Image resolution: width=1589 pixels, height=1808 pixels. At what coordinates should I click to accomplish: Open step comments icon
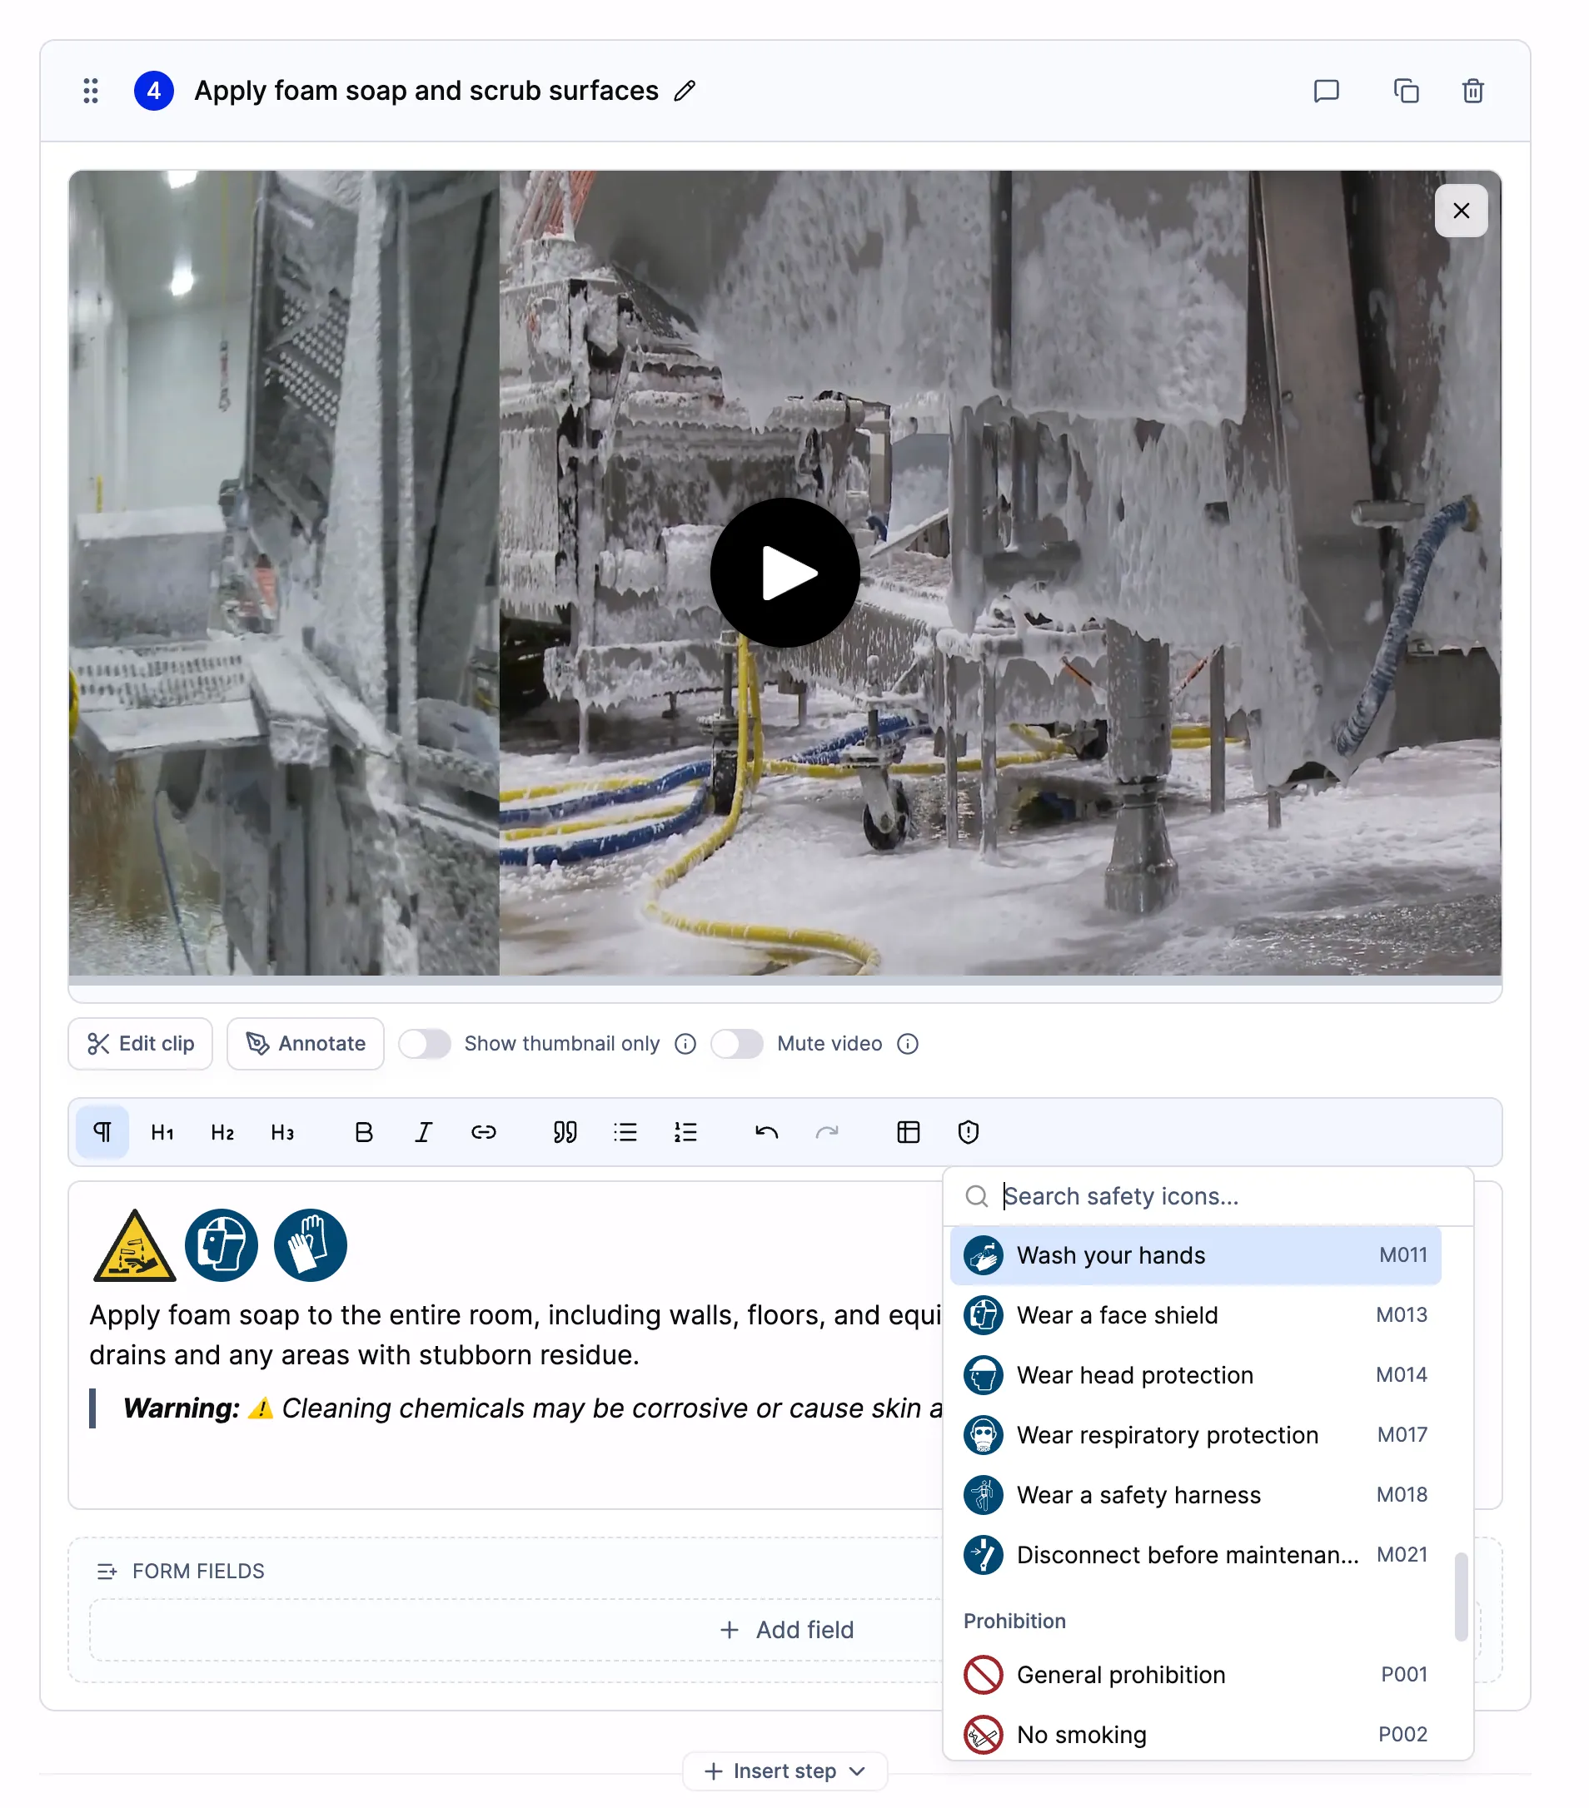tap(1326, 91)
